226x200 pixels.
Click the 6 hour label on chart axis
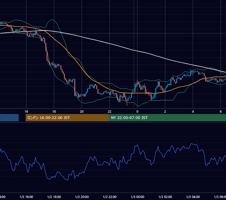coord(221,112)
